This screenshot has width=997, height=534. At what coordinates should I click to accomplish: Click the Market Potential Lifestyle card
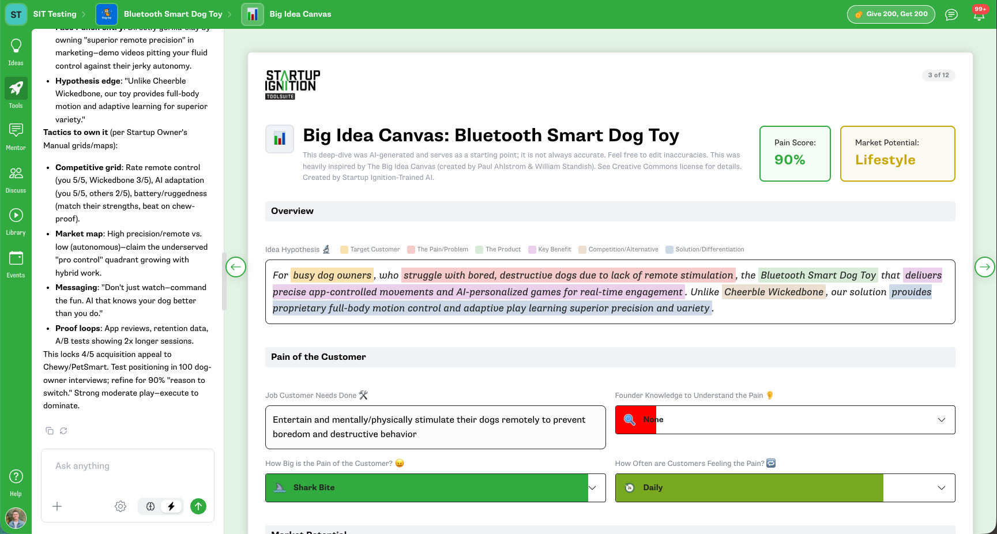click(x=897, y=153)
